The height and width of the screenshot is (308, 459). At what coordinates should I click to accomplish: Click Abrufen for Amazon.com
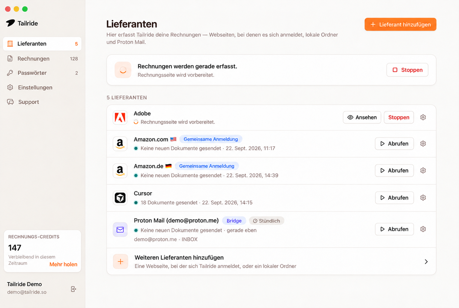pos(394,144)
